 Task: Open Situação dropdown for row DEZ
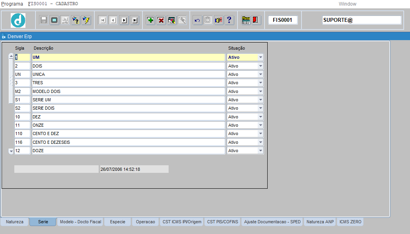point(260,117)
